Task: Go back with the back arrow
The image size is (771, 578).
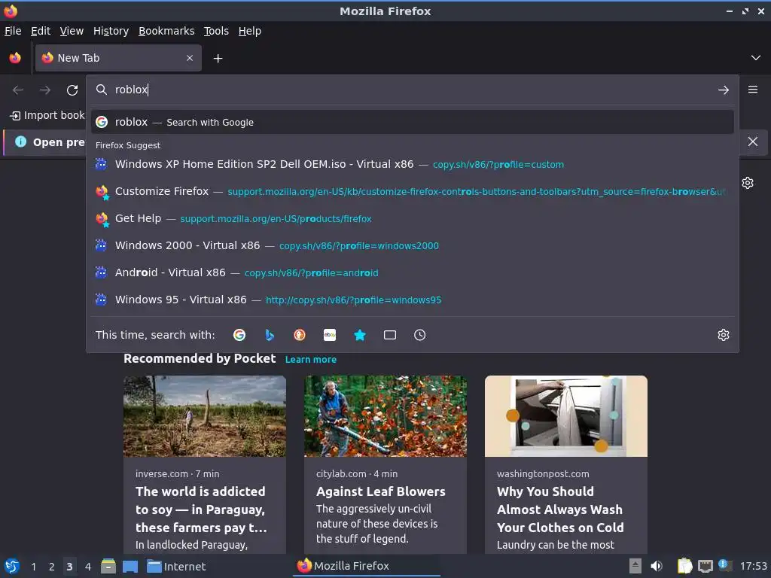Action: click(x=18, y=90)
